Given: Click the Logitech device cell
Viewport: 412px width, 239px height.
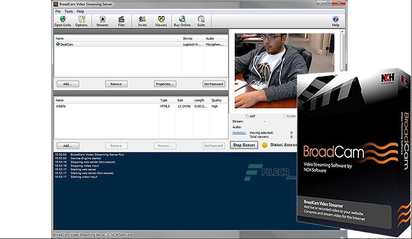Looking at the screenshot, I should click(192, 44).
